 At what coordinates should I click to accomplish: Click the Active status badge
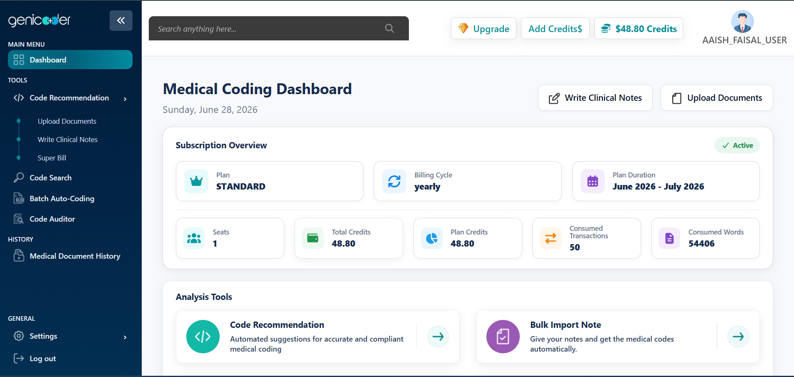pyautogui.click(x=737, y=145)
